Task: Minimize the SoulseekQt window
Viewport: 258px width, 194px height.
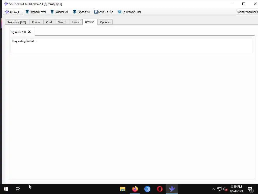Action: click(232, 4)
